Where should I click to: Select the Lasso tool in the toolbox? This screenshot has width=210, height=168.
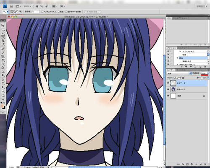(x=3, y=33)
